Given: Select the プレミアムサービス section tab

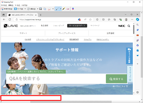Looking at the screenshot, I should click(67, 33).
